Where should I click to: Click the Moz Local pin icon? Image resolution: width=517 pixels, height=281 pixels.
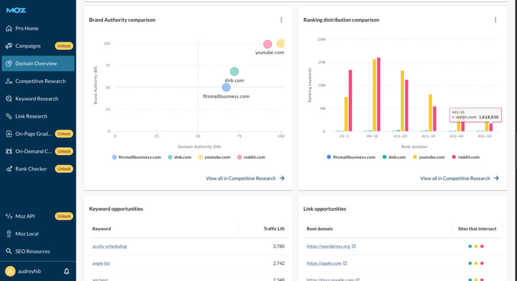[x=9, y=234]
